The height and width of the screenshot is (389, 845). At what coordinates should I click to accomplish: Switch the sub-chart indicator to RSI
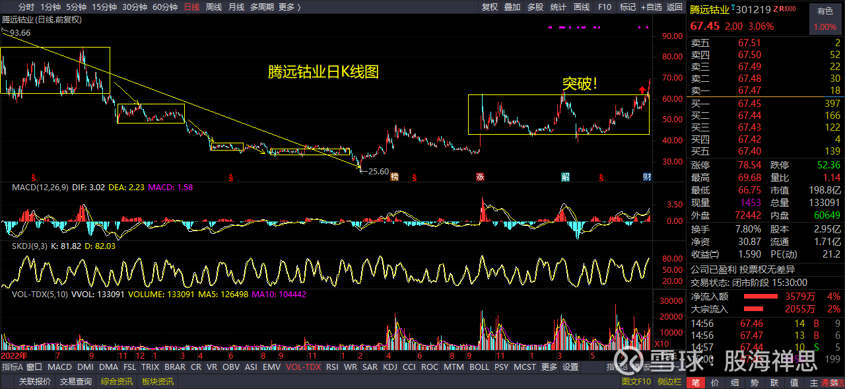(332, 367)
